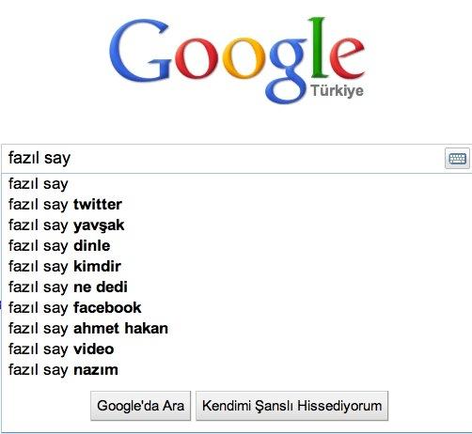Choose suggestion 'fazıl say twitter'
Screen dimensions: 472x434
[x=236, y=205]
